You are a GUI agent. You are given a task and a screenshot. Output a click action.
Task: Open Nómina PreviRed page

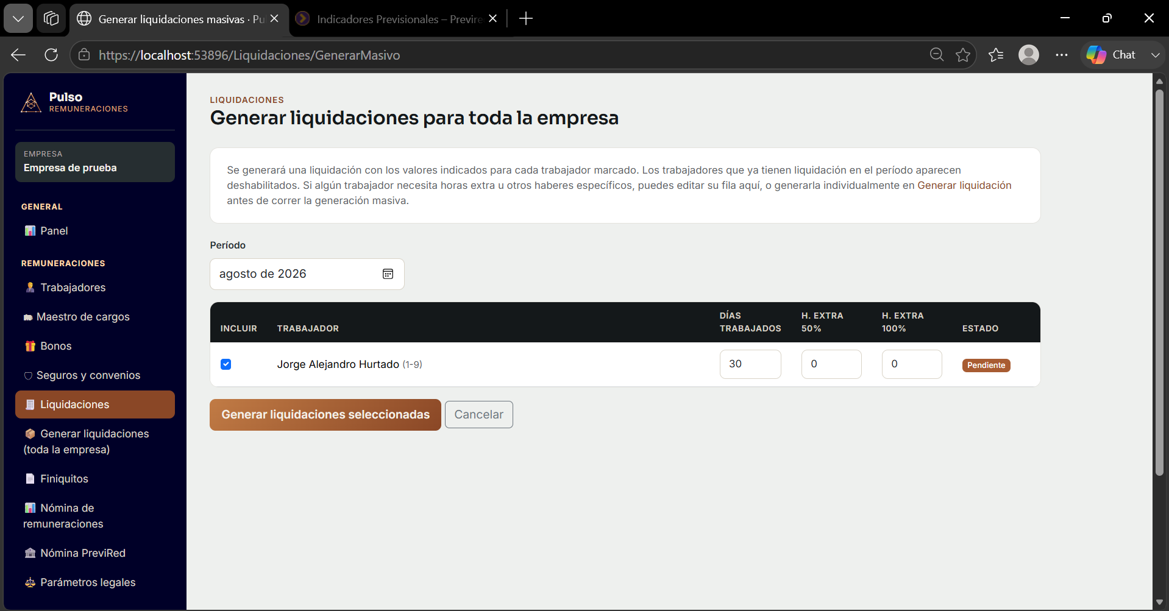pyautogui.click(x=95, y=553)
